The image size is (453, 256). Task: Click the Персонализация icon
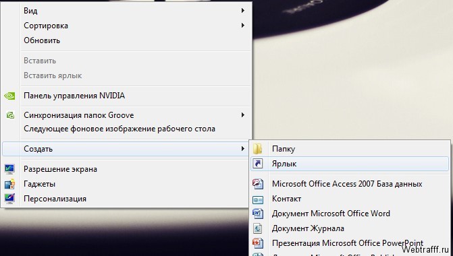coord(9,199)
